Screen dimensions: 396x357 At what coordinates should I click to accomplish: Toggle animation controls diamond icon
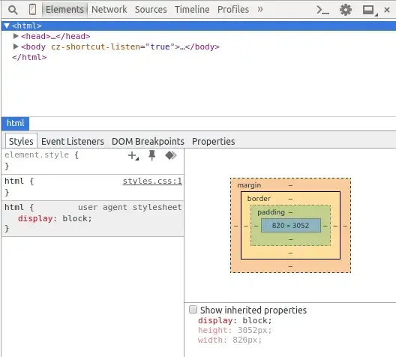tap(171, 155)
